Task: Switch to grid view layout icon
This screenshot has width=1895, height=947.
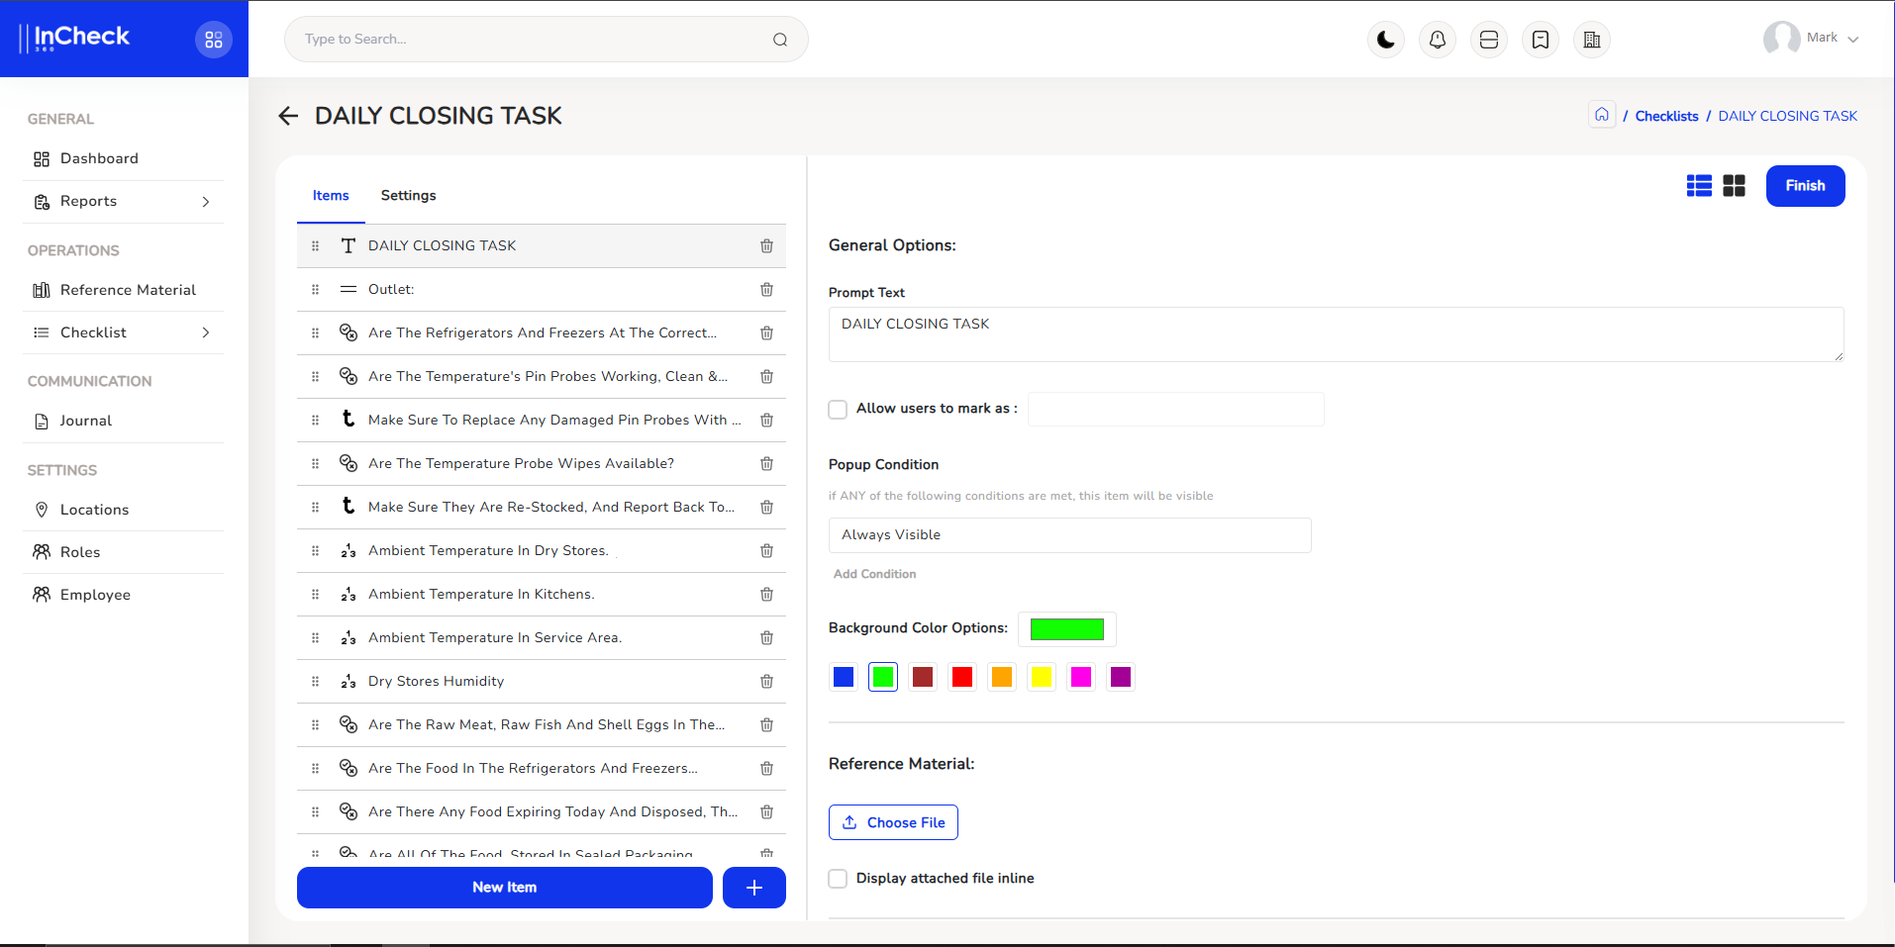Action: pos(1734,186)
